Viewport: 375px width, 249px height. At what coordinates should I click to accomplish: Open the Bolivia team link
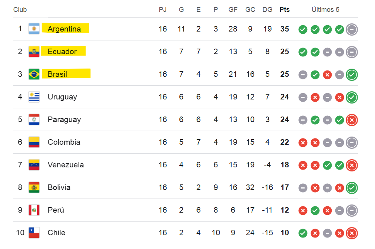(59, 187)
